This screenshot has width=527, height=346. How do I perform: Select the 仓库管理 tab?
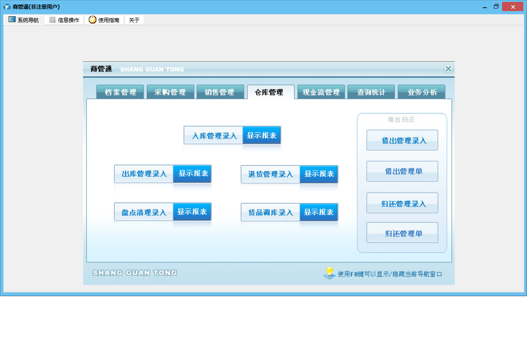[x=271, y=92]
